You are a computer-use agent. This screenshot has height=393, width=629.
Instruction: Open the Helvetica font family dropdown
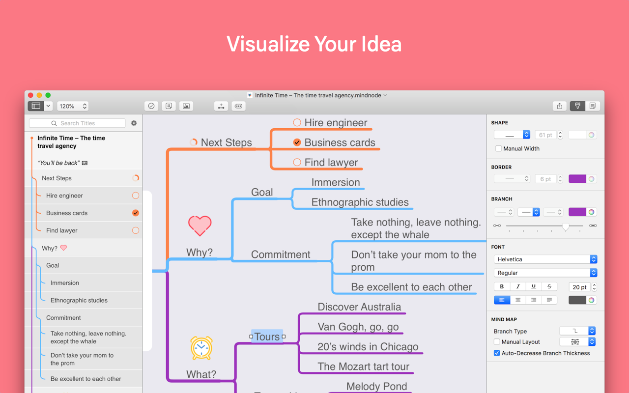point(545,259)
